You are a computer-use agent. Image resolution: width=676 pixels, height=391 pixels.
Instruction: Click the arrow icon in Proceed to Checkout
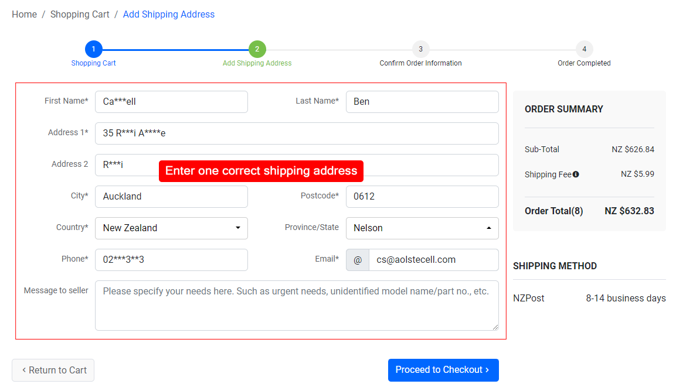point(486,370)
